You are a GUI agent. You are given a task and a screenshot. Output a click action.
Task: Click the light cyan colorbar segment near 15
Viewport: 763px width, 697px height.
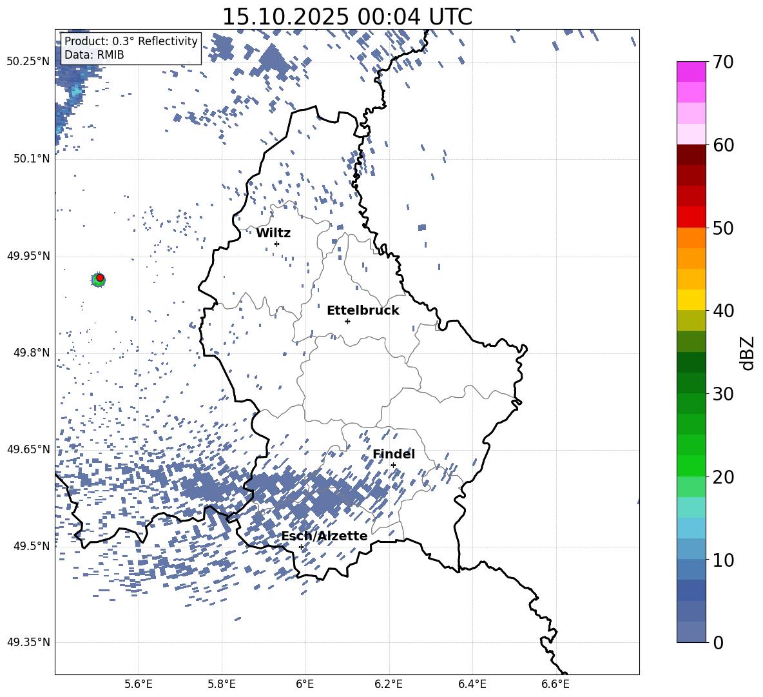691,507
